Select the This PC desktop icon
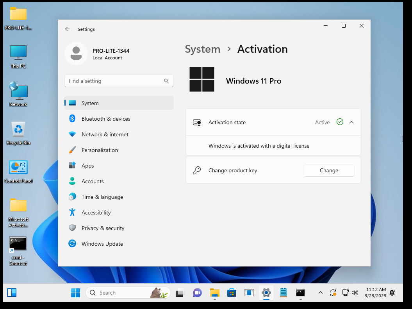This screenshot has width=412, height=309. [18, 57]
